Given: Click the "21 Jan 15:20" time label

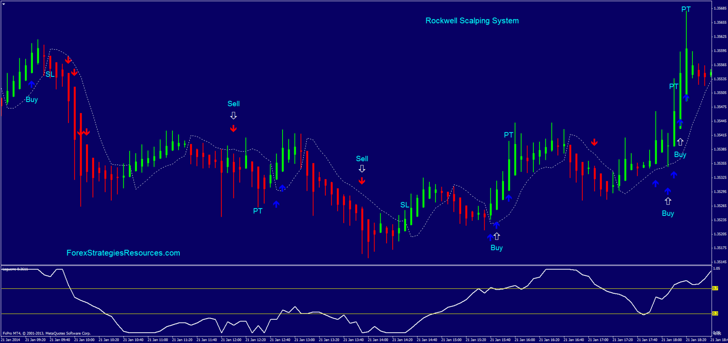Looking at the screenshot, I should click(475, 340).
